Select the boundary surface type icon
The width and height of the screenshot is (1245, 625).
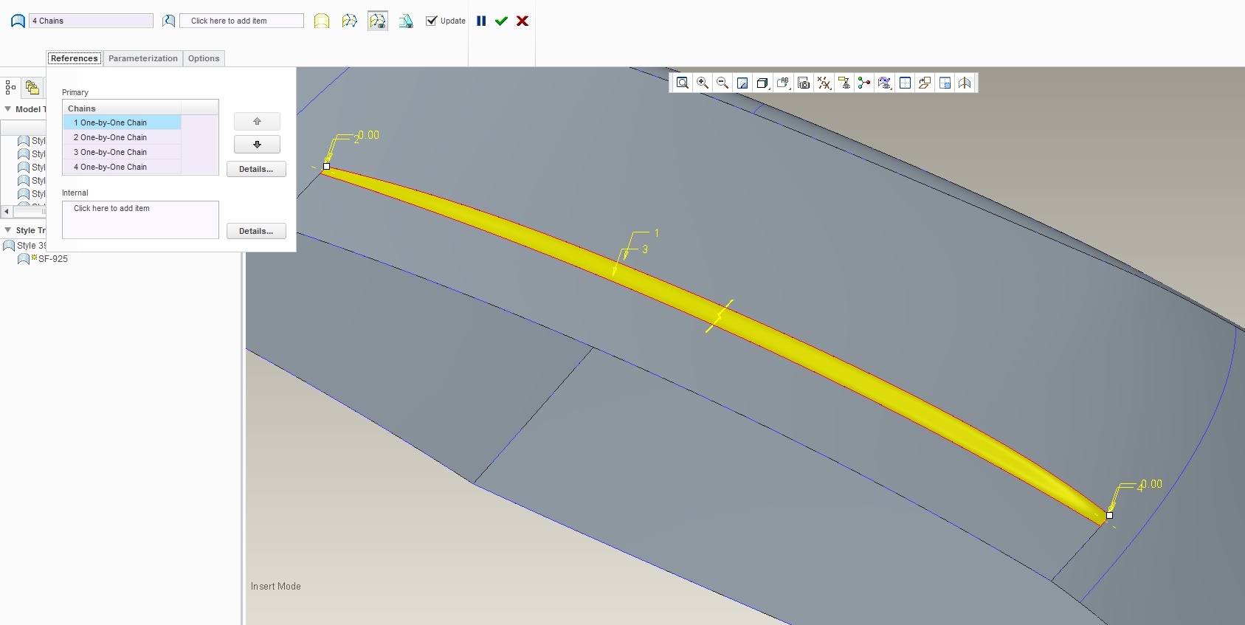322,21
